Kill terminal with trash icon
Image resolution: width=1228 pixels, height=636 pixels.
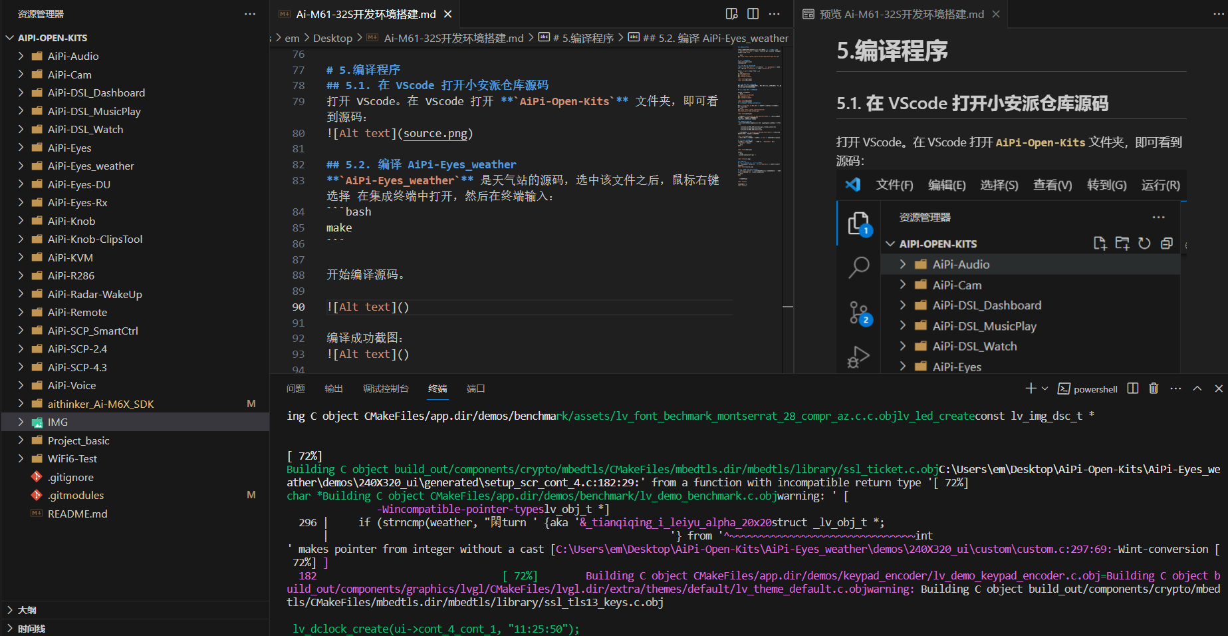[x=1154, y=389]
